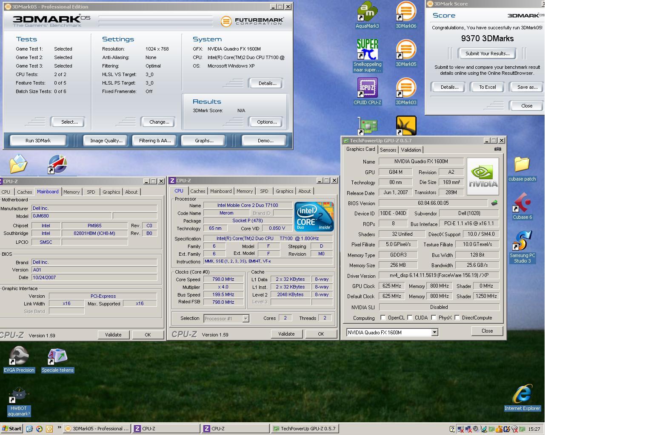Click the Filtering & AA... button
651x435 pixels.
coord(155,141)
